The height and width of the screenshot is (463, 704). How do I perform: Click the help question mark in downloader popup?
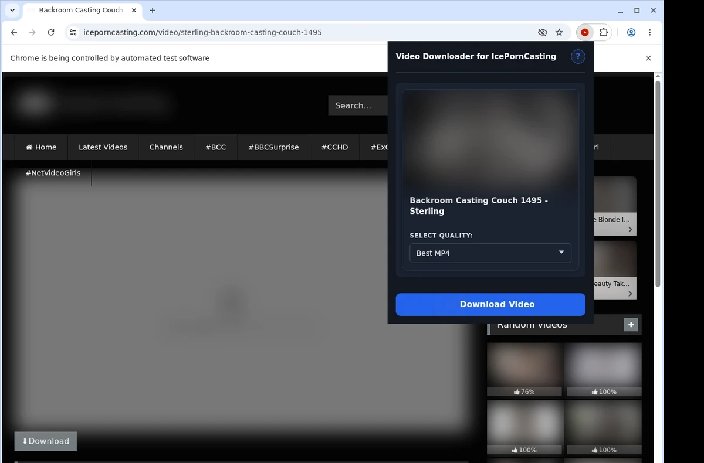point(578,56)
